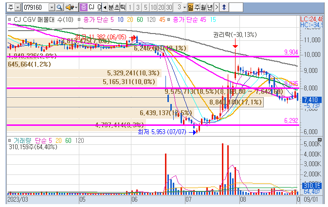The image size is (328, 207).
Task: Click the gray 120 price average label
Action: 151,19
